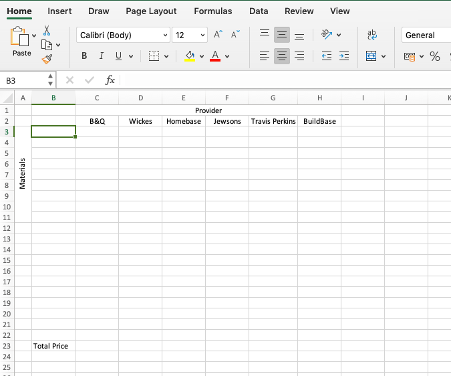This screenshot has height=376, width=451.
Task: Expand the fill color dropdown arrow
Action: pos(202,56)
